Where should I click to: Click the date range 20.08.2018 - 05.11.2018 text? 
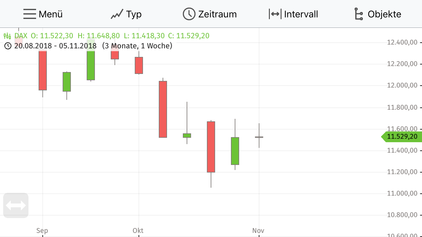click(55, 46)
